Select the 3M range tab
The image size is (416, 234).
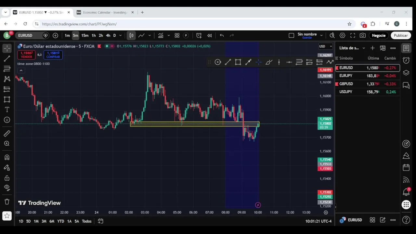coord(44,221)
